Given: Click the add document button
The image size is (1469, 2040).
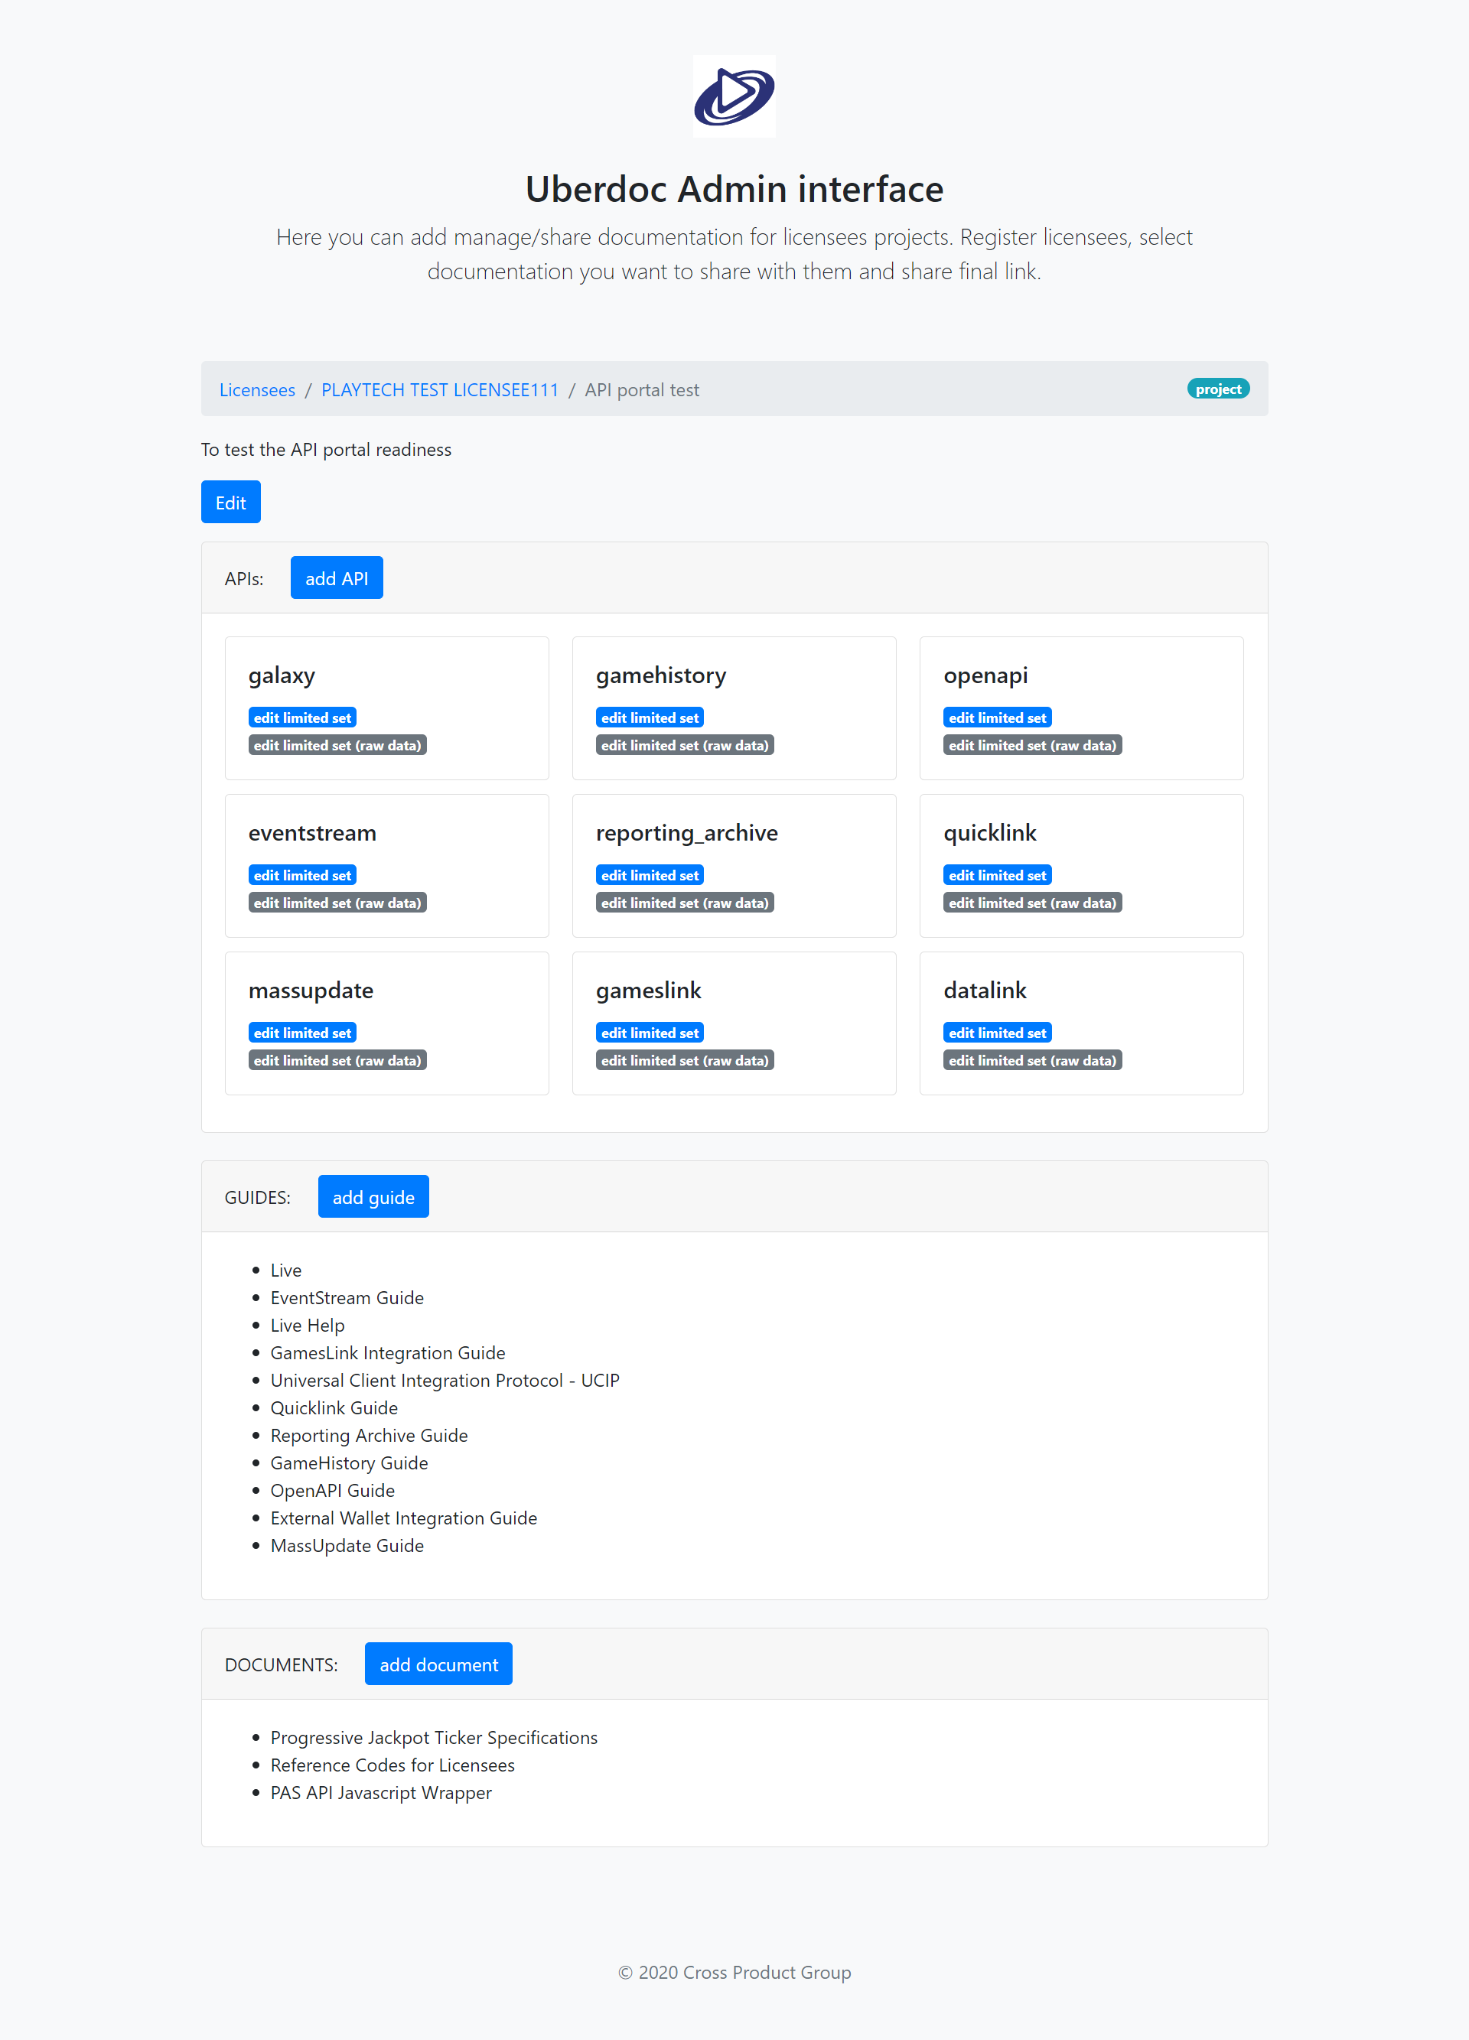Looking at the screenshot, I should pos(438,1664).
